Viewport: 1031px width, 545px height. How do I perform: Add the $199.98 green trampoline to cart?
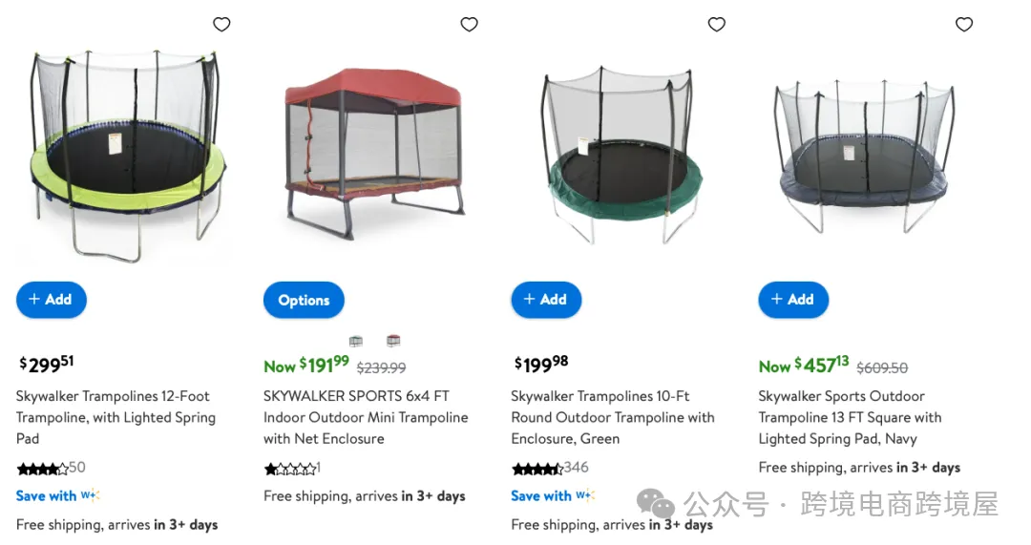[x=546, y=300]
